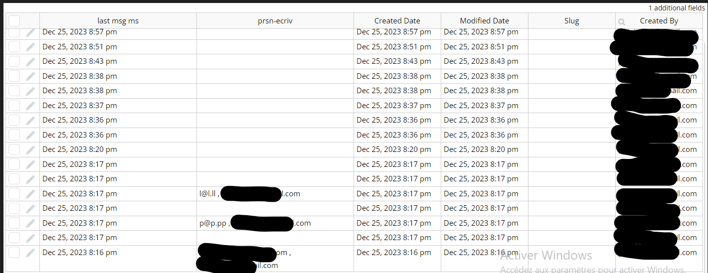Click pencil icon on the 8:20 pm row
Viewport: 708px width, 273px height.
click(30, 149)
